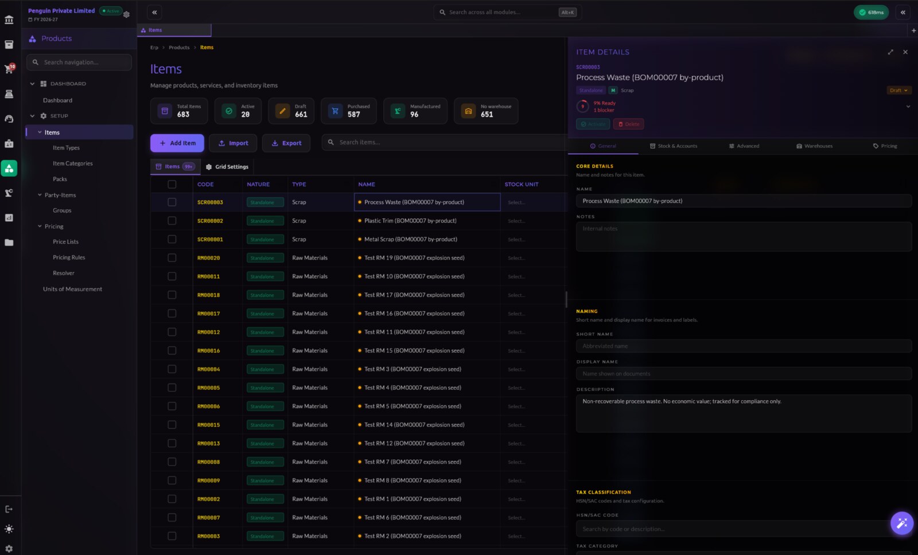Switch to the Warehouses tab
Image resolution: width=918 pixels, height=555 pixels.
coord(815,146)
